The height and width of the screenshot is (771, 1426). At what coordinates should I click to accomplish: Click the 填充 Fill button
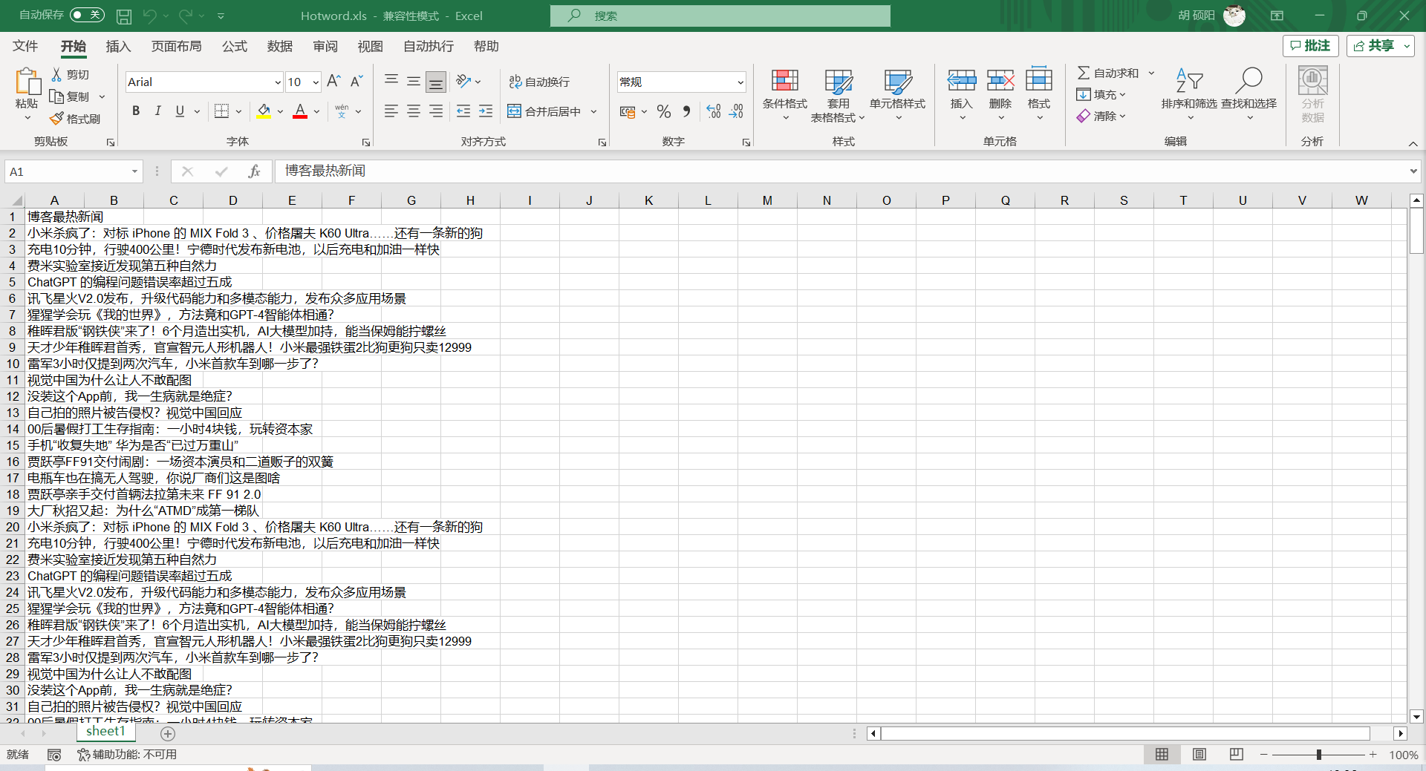click(1101, 94)
